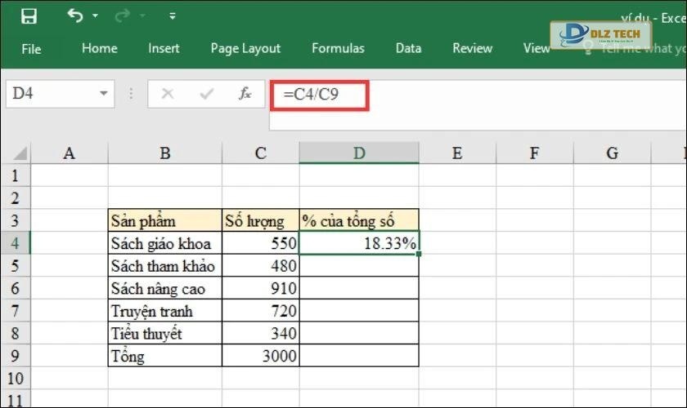Open Customize Quick Access Toolbar dropdown

(x=172, y=16)
